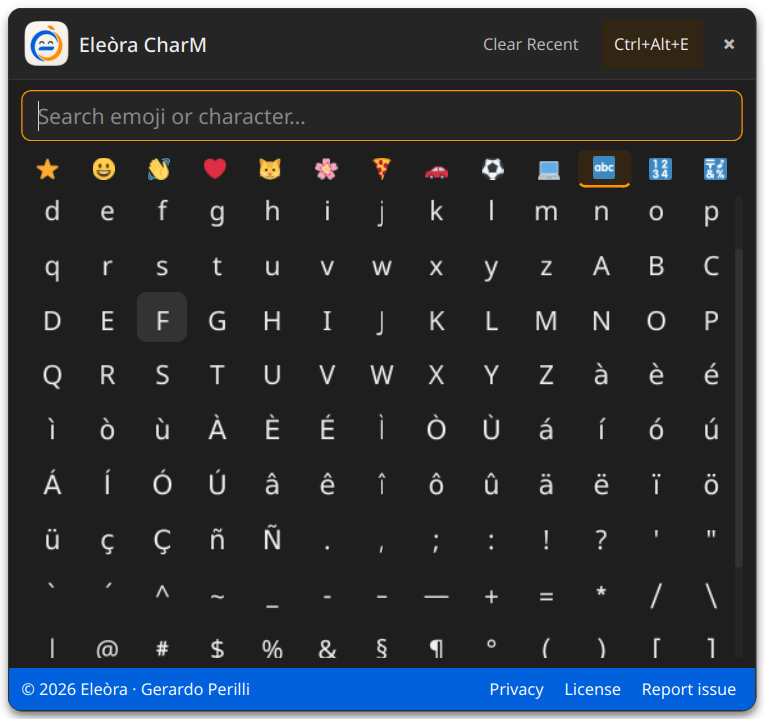Insert the plus sign character

pos(491,595)
